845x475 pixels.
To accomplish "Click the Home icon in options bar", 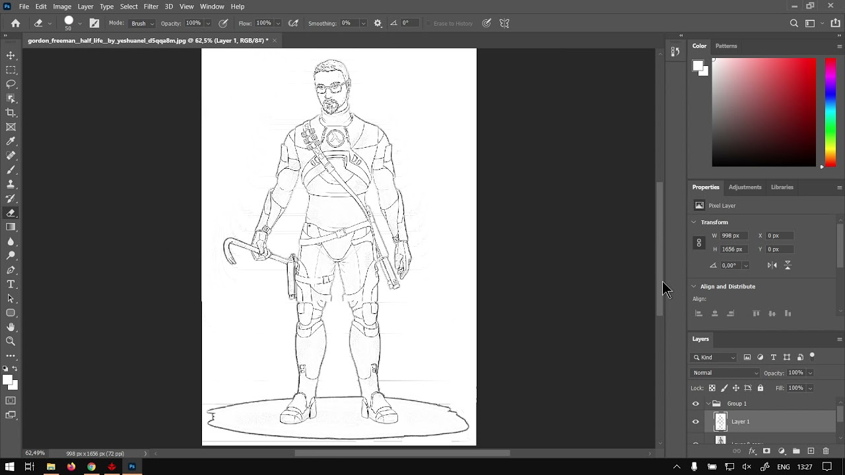I will tap(16, 23).
